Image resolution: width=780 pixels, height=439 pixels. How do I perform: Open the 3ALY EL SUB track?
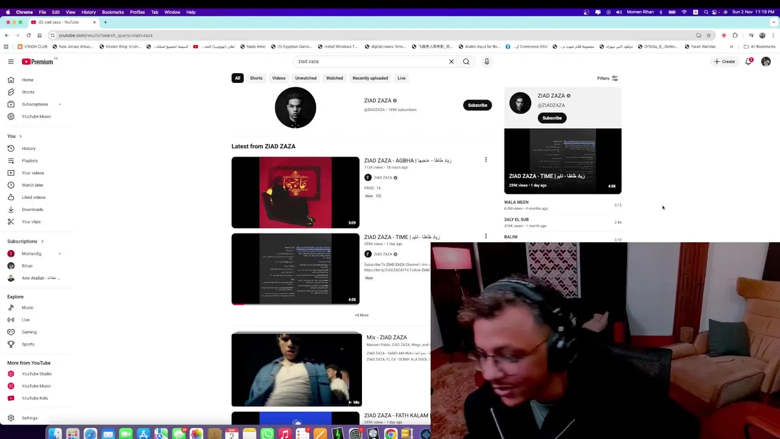point(516,220)
